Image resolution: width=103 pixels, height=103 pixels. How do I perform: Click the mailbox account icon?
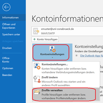[36, 31]
